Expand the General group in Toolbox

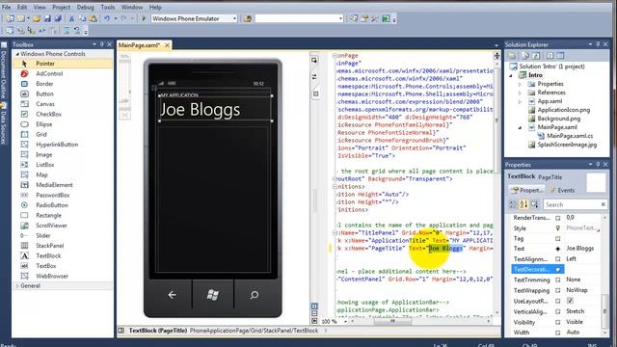(17, 286)
